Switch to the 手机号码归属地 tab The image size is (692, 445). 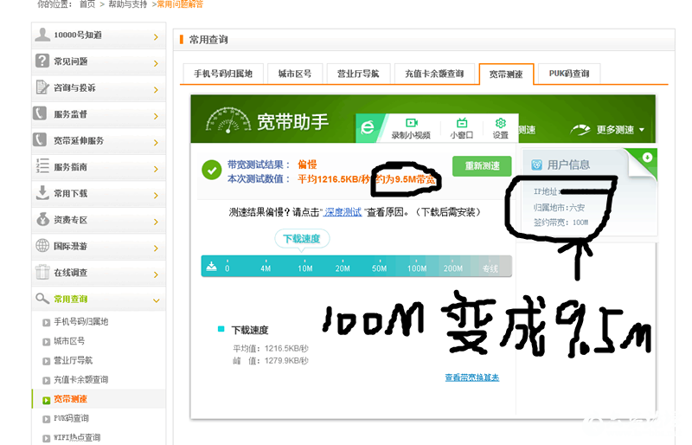coord(223,74)
